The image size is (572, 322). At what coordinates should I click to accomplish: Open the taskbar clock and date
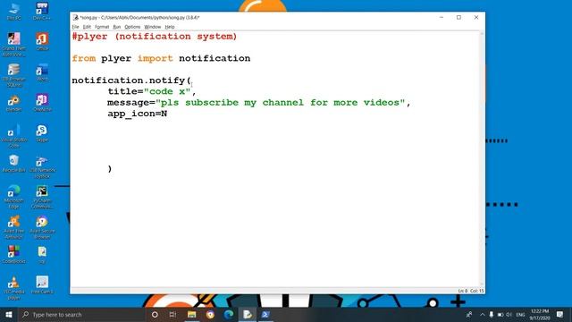tap(540, 314)
